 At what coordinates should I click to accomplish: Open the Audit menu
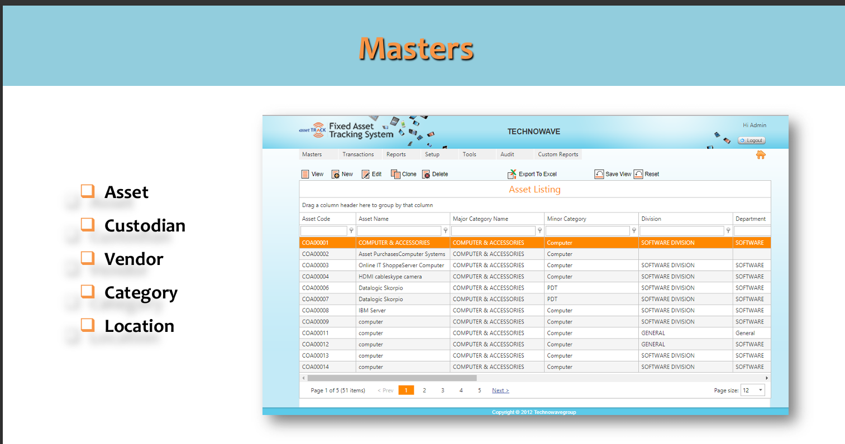click(507, 155)
